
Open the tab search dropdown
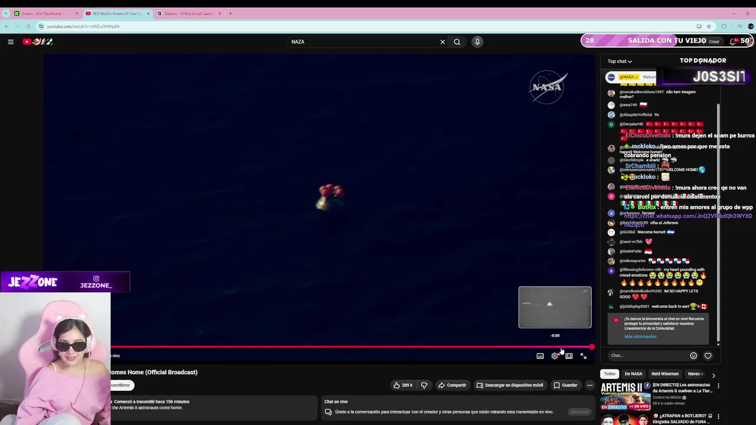tap(6, 14)
